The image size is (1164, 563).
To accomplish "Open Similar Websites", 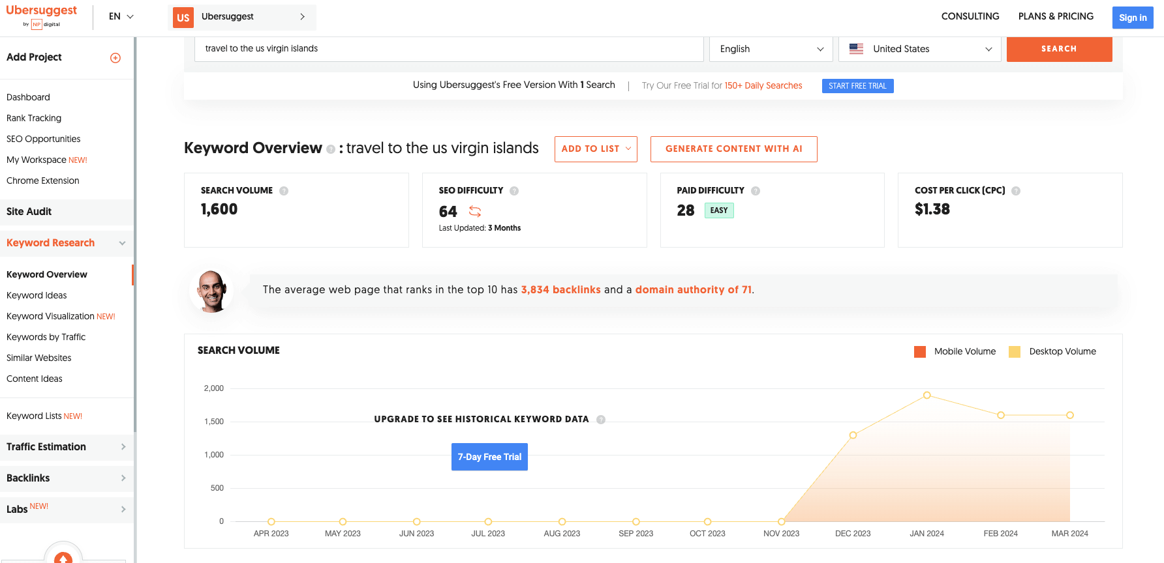I will 39,358.
